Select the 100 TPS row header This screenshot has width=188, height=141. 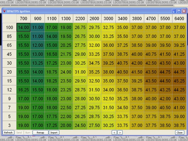[9, 28]
